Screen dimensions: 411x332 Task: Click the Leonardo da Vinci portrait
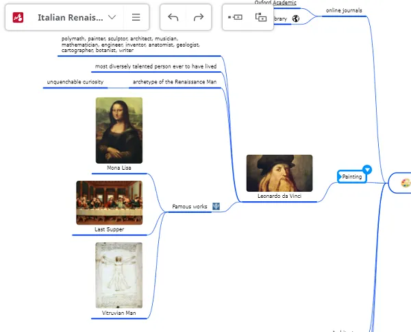279,173
